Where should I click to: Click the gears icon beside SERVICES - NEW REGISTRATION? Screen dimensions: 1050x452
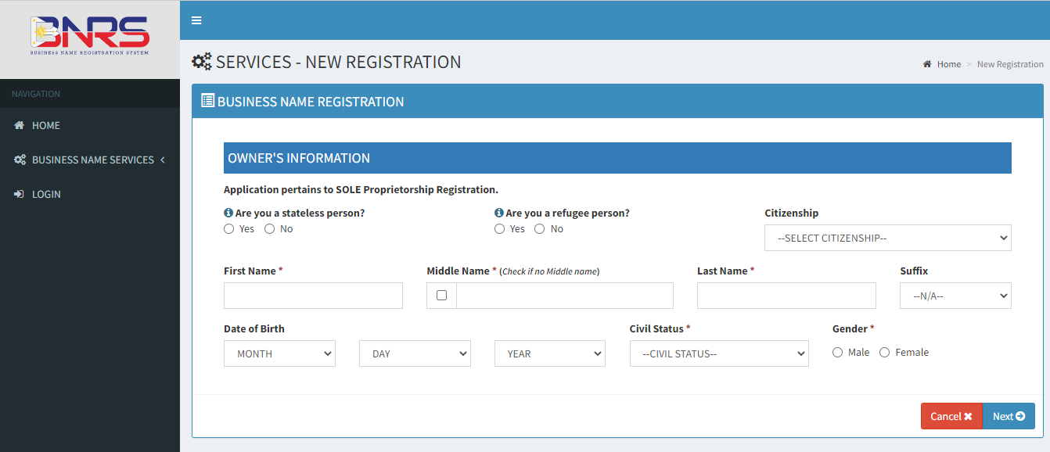click(x=201, y=61)
